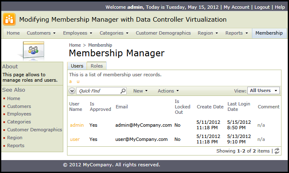Open the All Users view selector
The height and width of the screenshot is (173, 289).
point(263,90)
